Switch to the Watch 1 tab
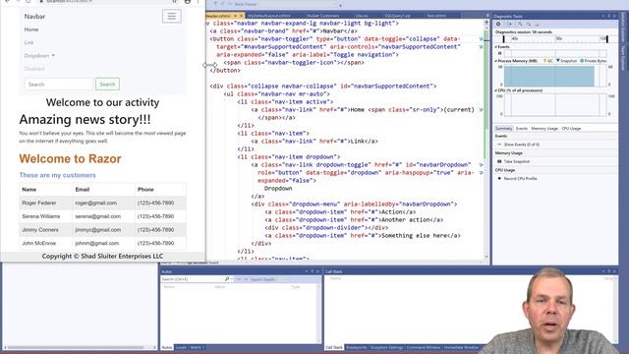This screenshot has height=354, width=629. [x=197, y=347]
